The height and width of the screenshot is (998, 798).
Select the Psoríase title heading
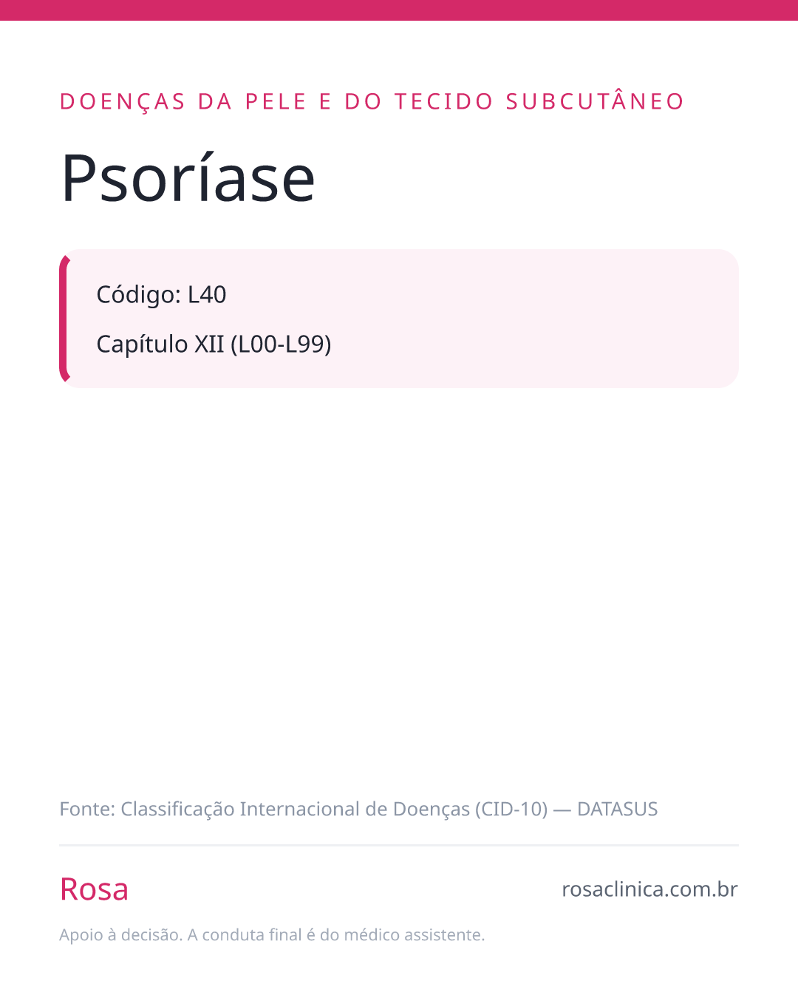click(188, 179)
